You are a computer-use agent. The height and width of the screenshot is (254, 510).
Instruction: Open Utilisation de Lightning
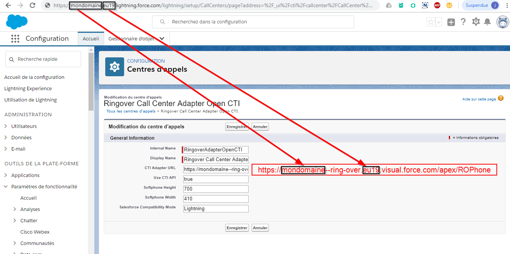click(x=31, y=100)
